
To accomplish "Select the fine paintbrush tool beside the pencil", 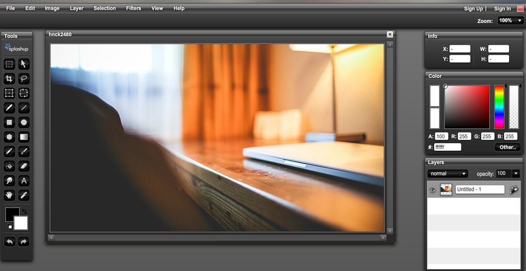I will pyautogui.click(x=24, y=151).
